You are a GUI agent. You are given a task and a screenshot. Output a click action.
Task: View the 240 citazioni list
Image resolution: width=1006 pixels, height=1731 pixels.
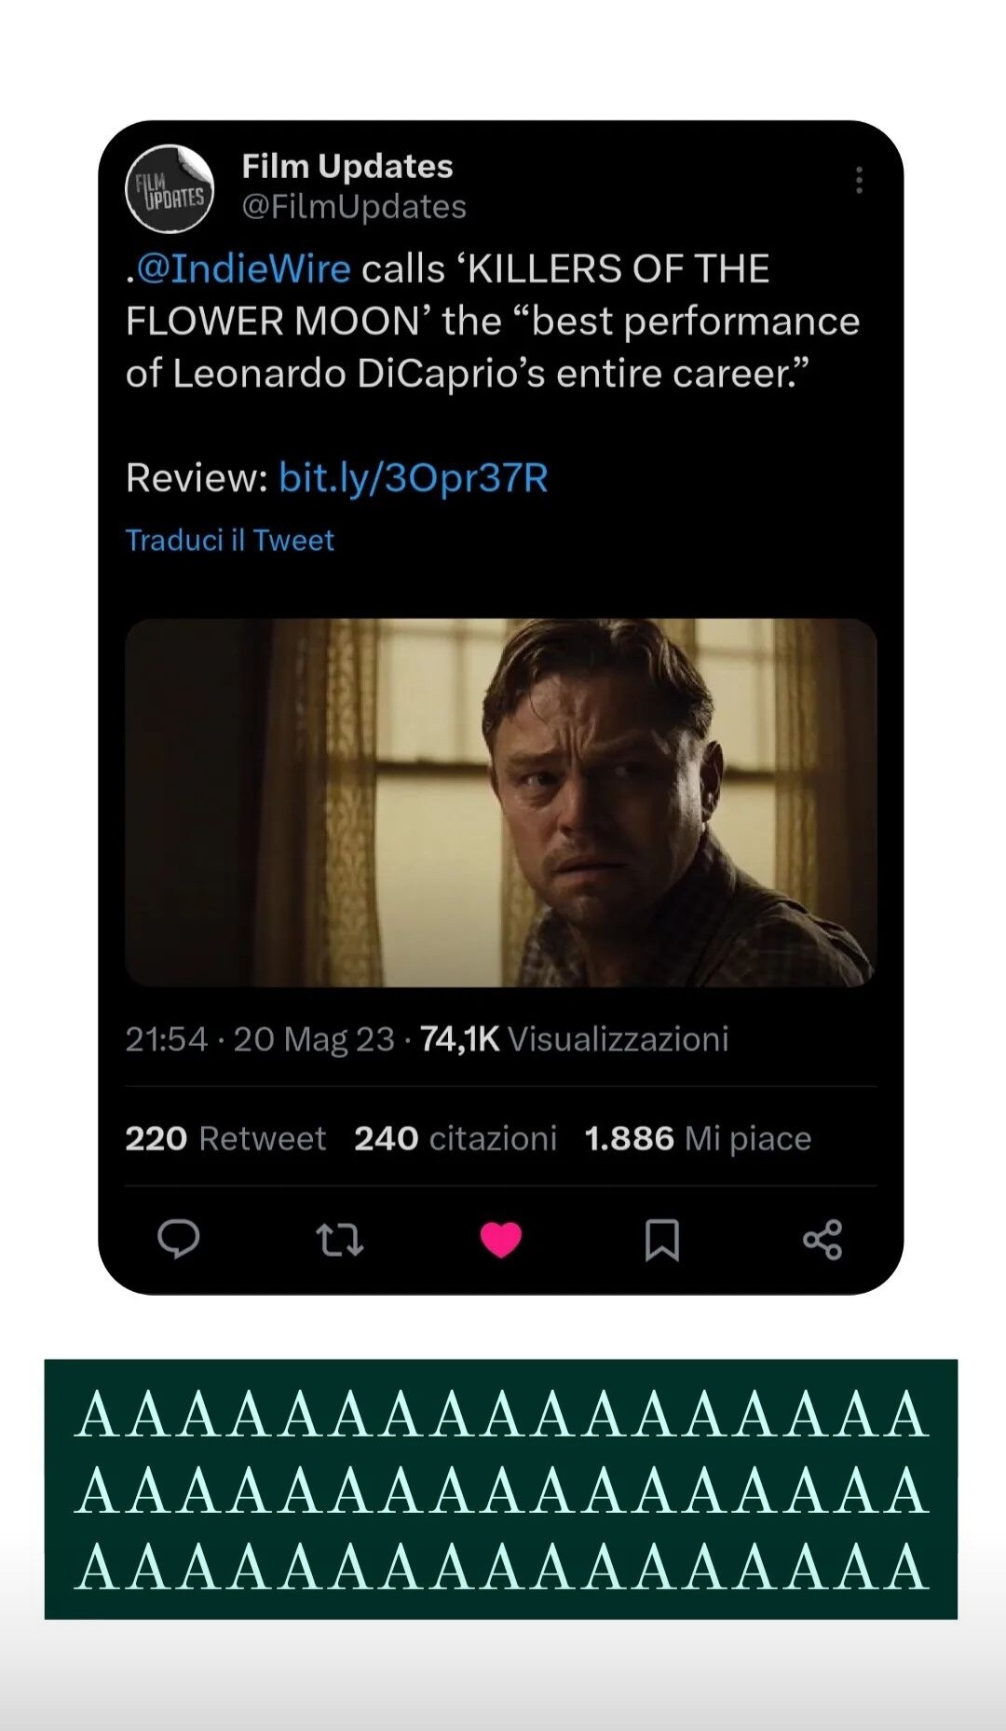[x=455, y=1138]
